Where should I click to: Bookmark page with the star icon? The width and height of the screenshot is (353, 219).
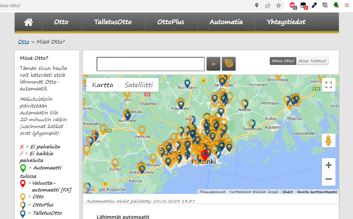(278, 5)
